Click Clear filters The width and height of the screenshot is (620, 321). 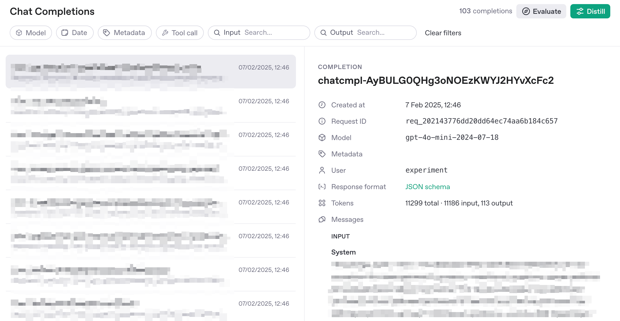pos(443,33)
